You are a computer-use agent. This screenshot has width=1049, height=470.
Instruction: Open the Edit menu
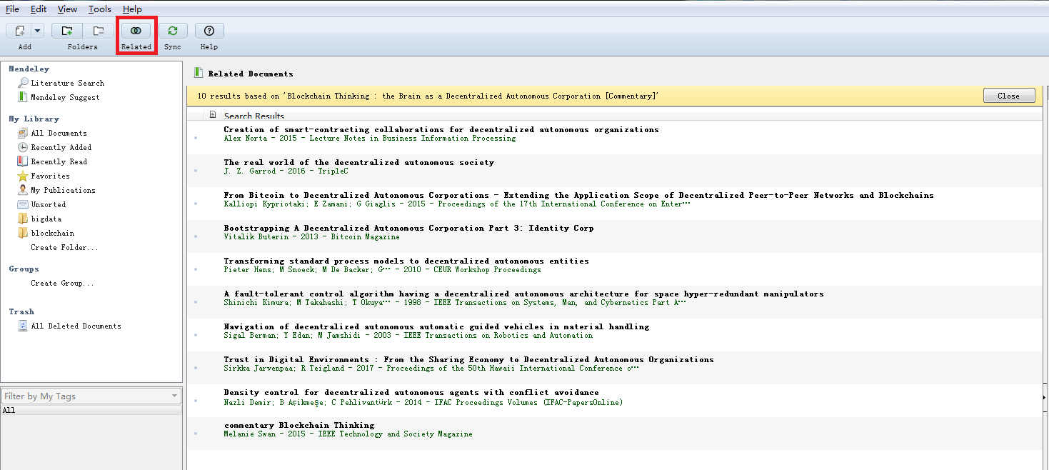pyautogui.click(x=39, y=9)
